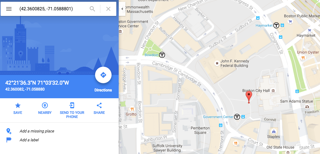Select the John F. Kennedy Federal Building marker

(x=217, y=63)
